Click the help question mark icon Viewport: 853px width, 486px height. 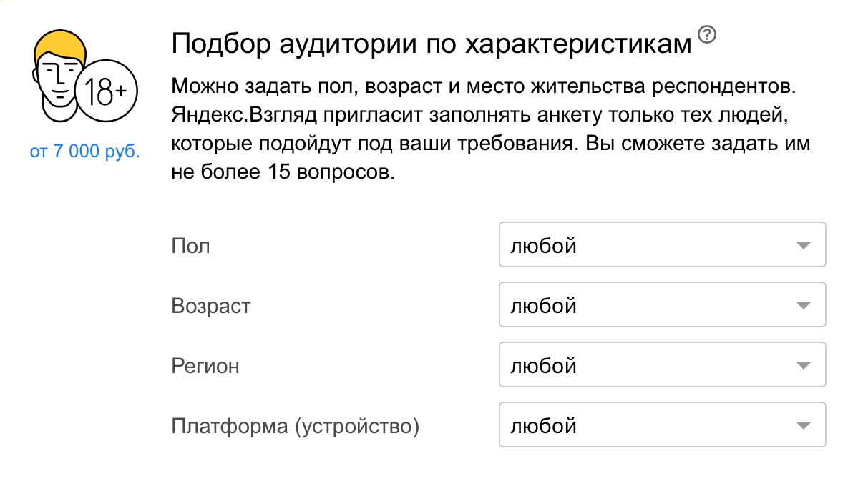(708, 34)
